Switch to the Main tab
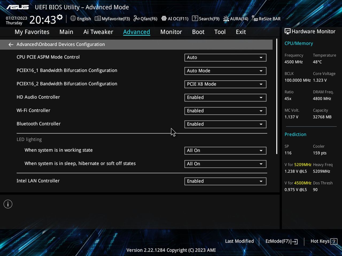Viewport: 342px width, 256px height. tap(66, 32)
